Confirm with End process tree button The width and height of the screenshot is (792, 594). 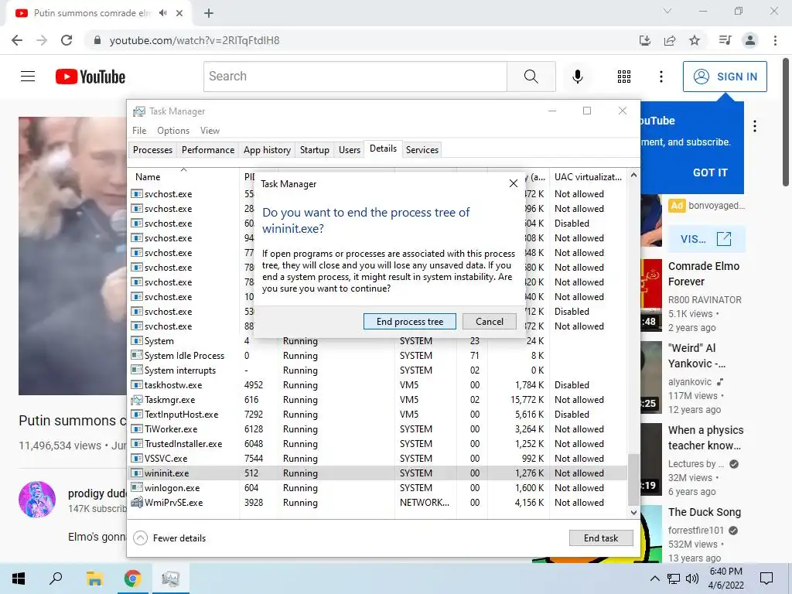coord(410,321)
